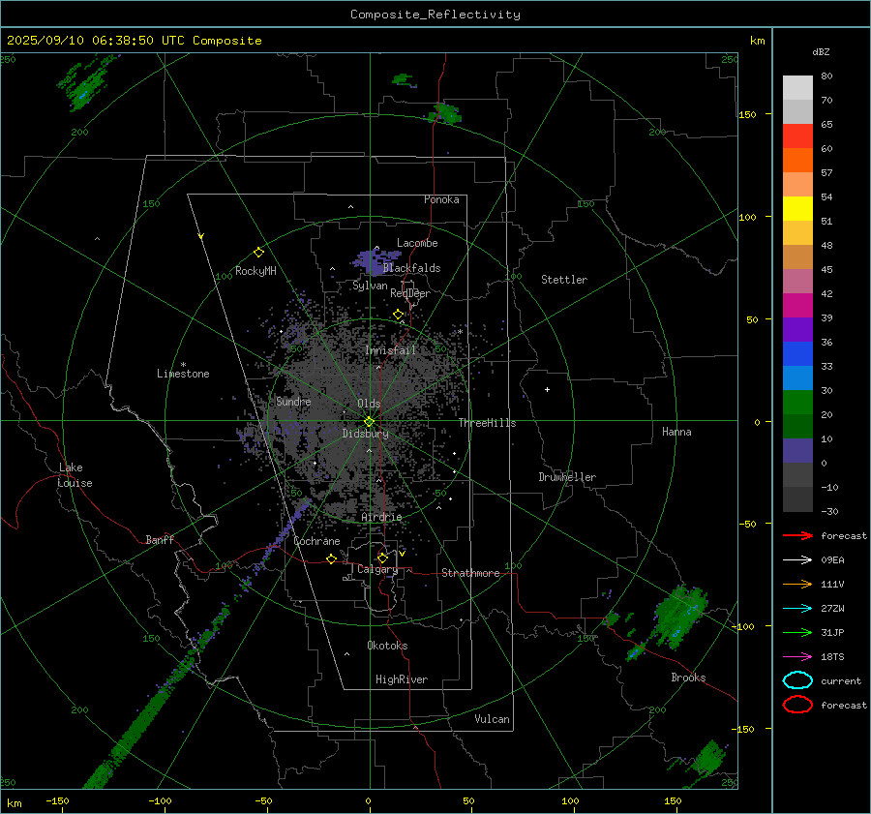Click the Calgary city label
This screenshot has height=814, width=871.
pos(377,569)
